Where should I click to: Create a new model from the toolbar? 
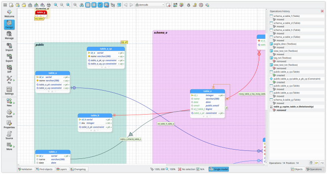tap(11, 5)
